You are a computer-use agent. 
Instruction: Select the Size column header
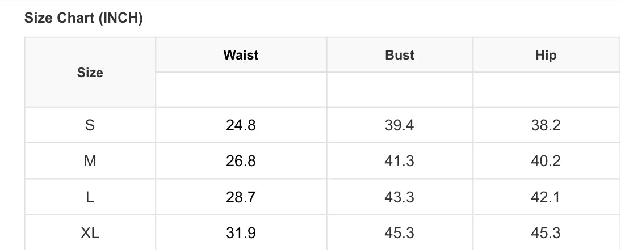pos(90,73)
